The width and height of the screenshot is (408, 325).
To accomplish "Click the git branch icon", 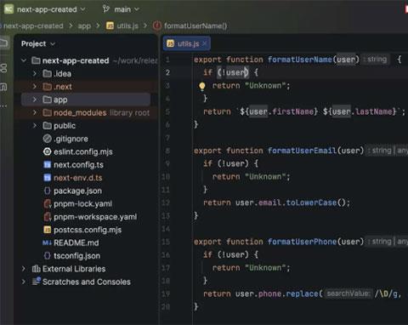I will pos(106,9).
